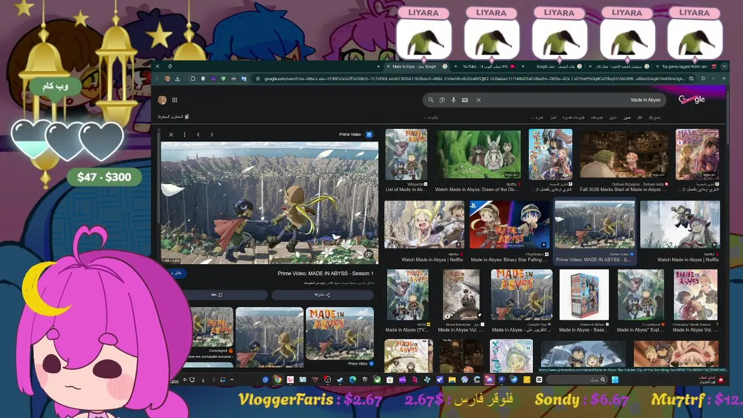Open 'Made in Abyss: Binary Star Falling' PlayStation result
This screenshot has width=743, height=418.
[509, 225]
